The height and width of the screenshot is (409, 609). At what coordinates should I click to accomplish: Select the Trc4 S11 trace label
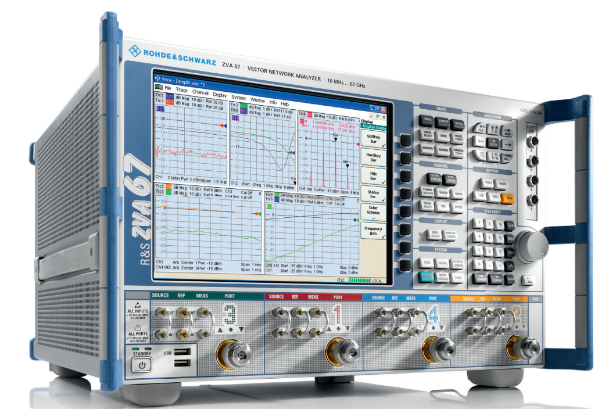[x=239, y=111]
